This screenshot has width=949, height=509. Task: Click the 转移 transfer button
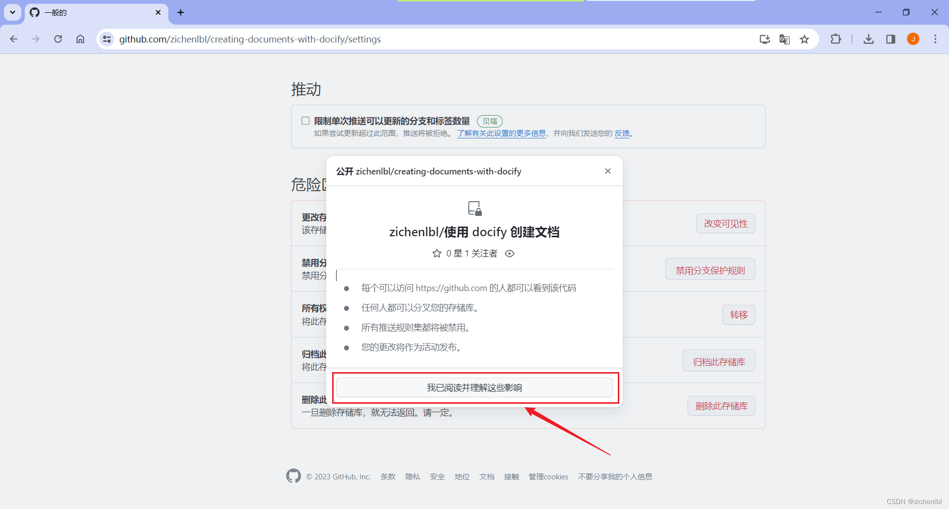click(738, 315)
